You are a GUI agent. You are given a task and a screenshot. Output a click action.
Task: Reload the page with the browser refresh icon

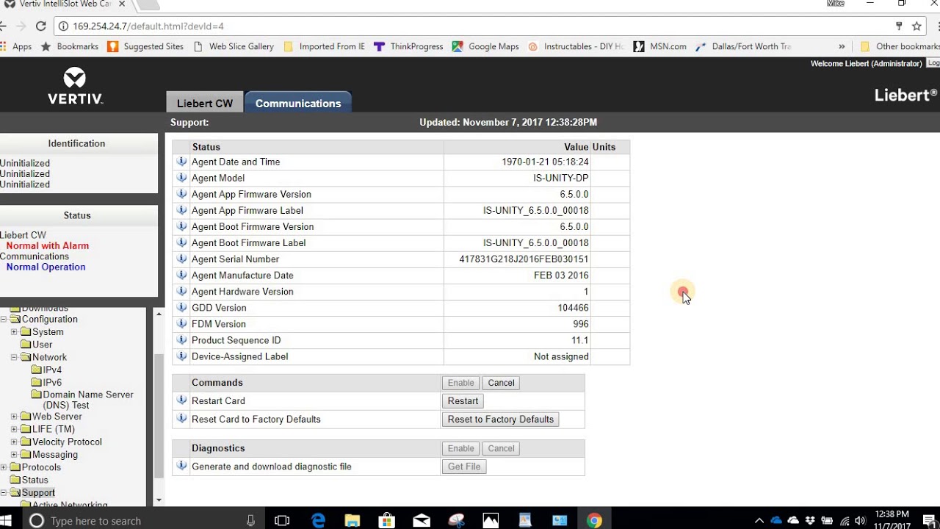point(41,26)
